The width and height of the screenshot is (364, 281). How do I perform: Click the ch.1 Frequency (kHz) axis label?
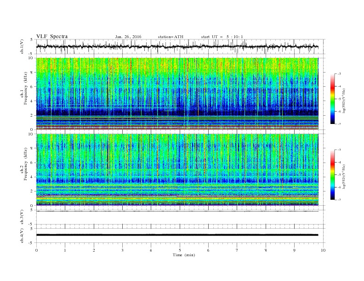(x=24, y=94)
